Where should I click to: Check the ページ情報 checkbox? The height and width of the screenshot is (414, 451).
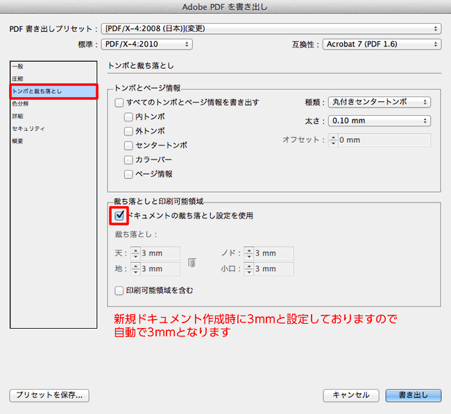click(x=128, y=174)
